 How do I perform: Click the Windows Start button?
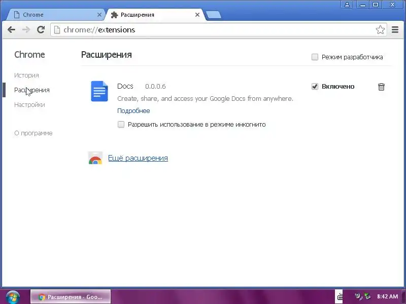(13, 297)
